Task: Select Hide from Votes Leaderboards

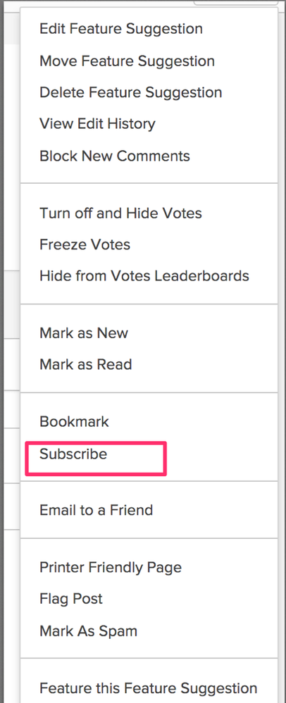Action: 144,275
